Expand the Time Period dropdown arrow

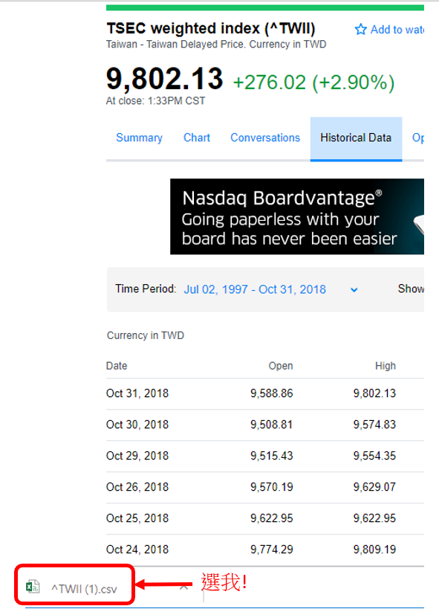(x=354, y=290)
